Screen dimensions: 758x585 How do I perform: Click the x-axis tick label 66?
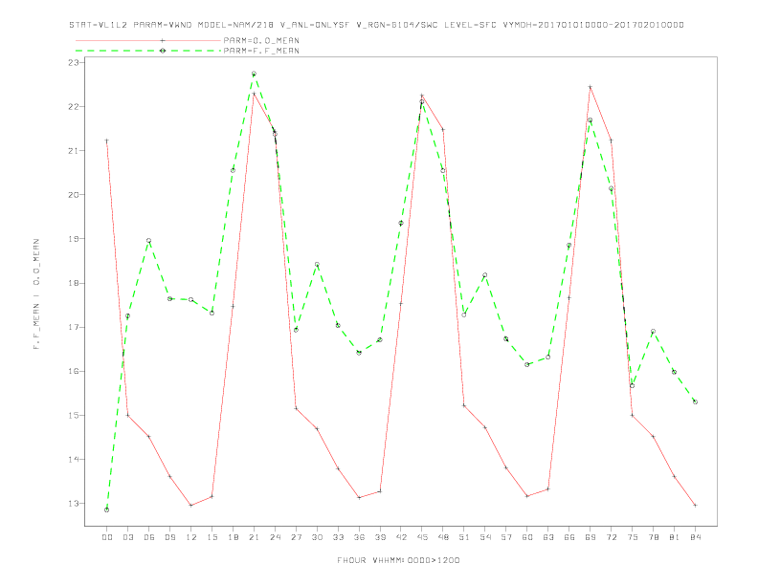tap(569, 537)
